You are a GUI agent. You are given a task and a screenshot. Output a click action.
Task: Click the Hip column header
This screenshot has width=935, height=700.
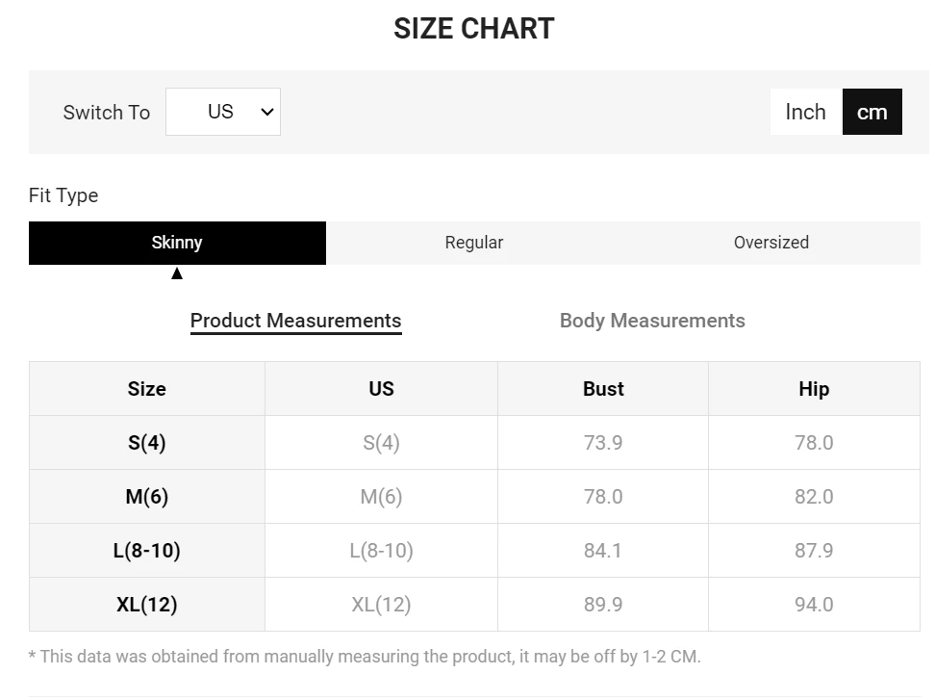pos(814,389)
